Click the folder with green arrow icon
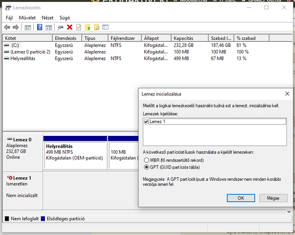This screenshot has width=295, height=235. [x=88, y=27]
